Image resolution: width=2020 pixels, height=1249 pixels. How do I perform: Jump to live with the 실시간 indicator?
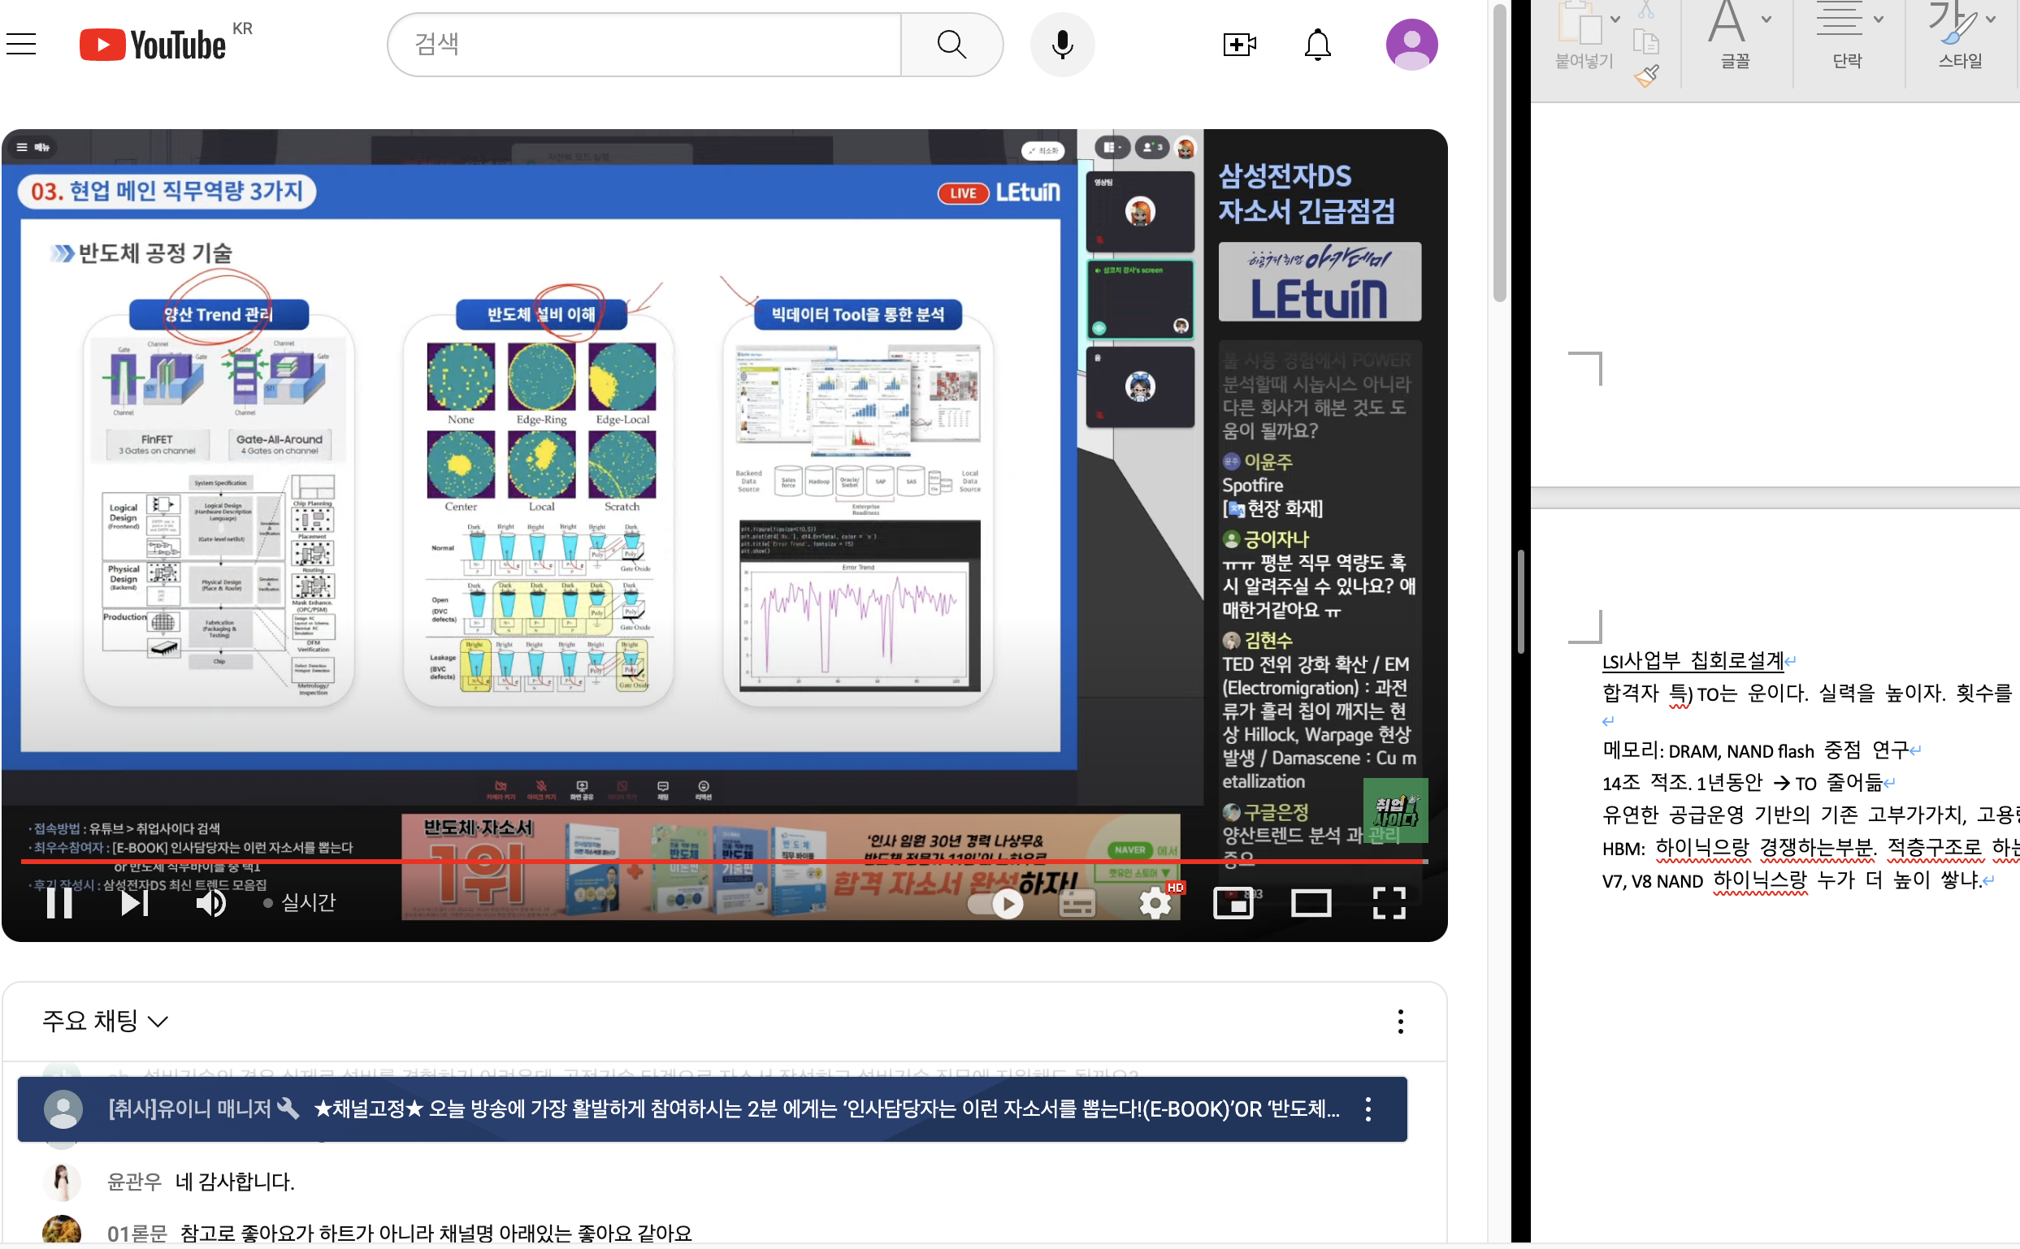click(x=299, y=902)
